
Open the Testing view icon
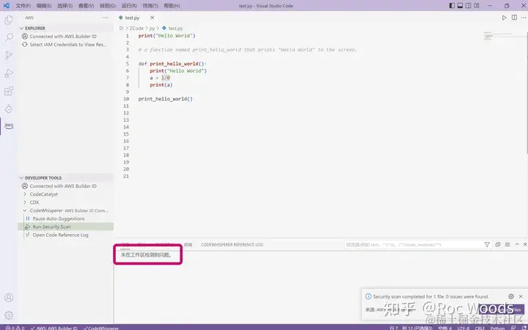(x=9, y=109)
